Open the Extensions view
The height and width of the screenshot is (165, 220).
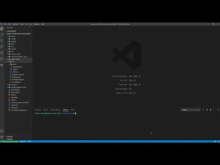(x=2, y=59)
